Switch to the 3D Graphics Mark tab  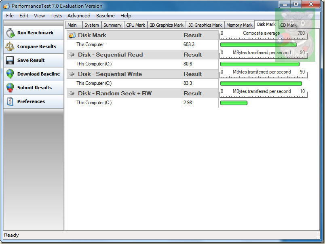pos(205,25)
